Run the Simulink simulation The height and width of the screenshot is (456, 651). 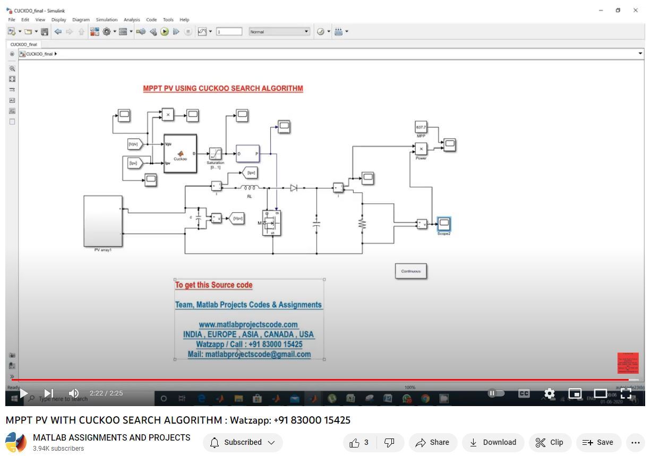click(165, 32)
